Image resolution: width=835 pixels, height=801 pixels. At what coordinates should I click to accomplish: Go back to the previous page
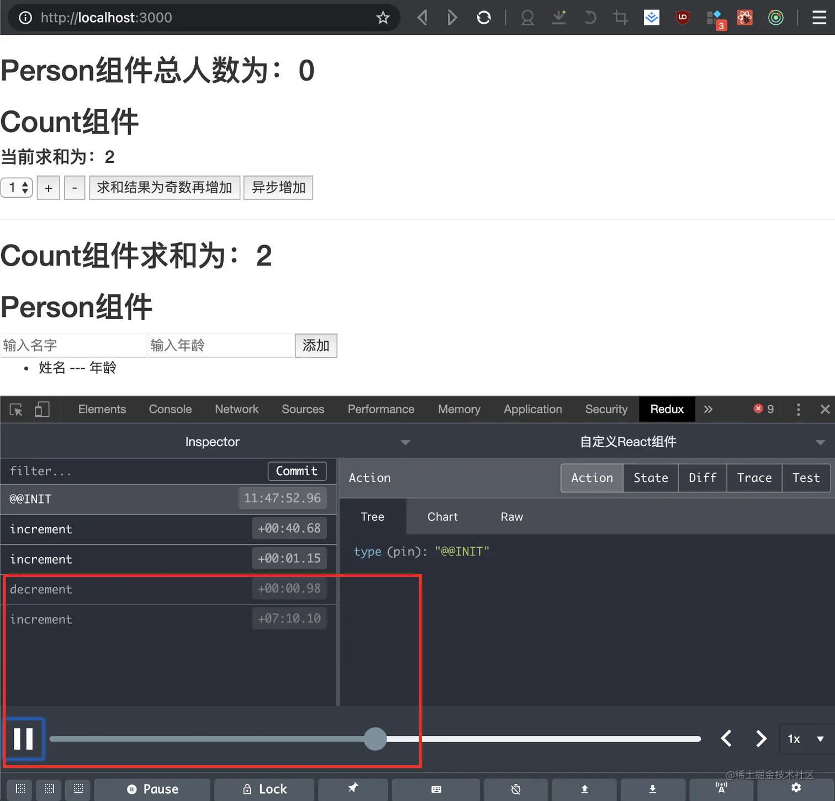click(x=422, y=18)
